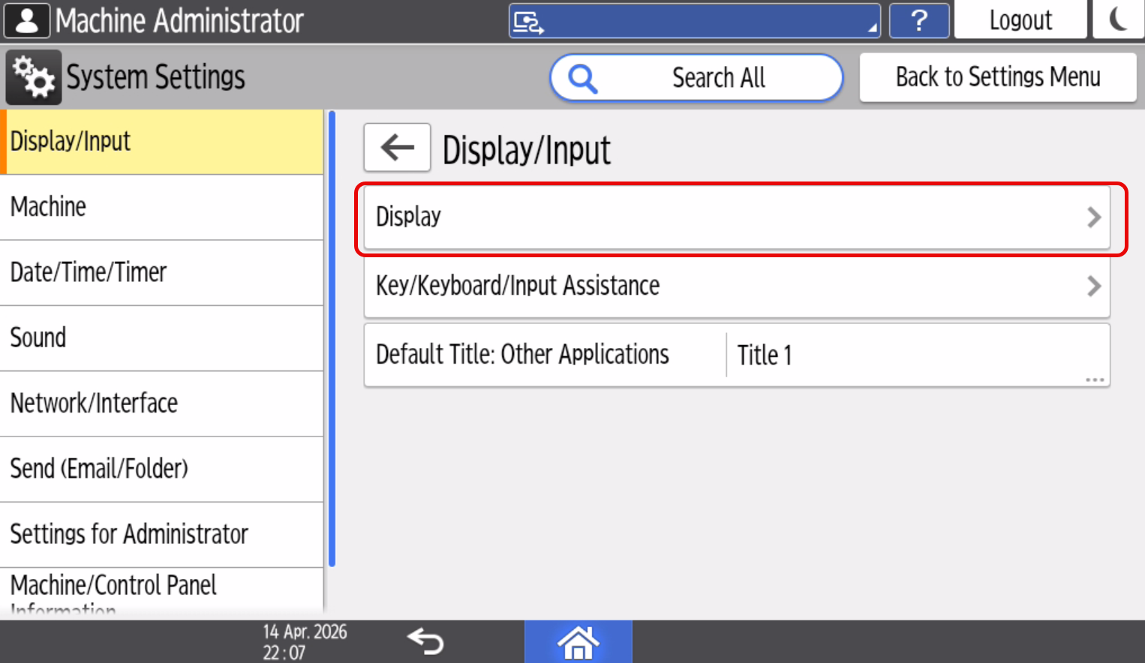Image resolution: width=1145 pixels, height=663 pixels.
Task: Expand the Display row chevron
Action: point(1093,217)
